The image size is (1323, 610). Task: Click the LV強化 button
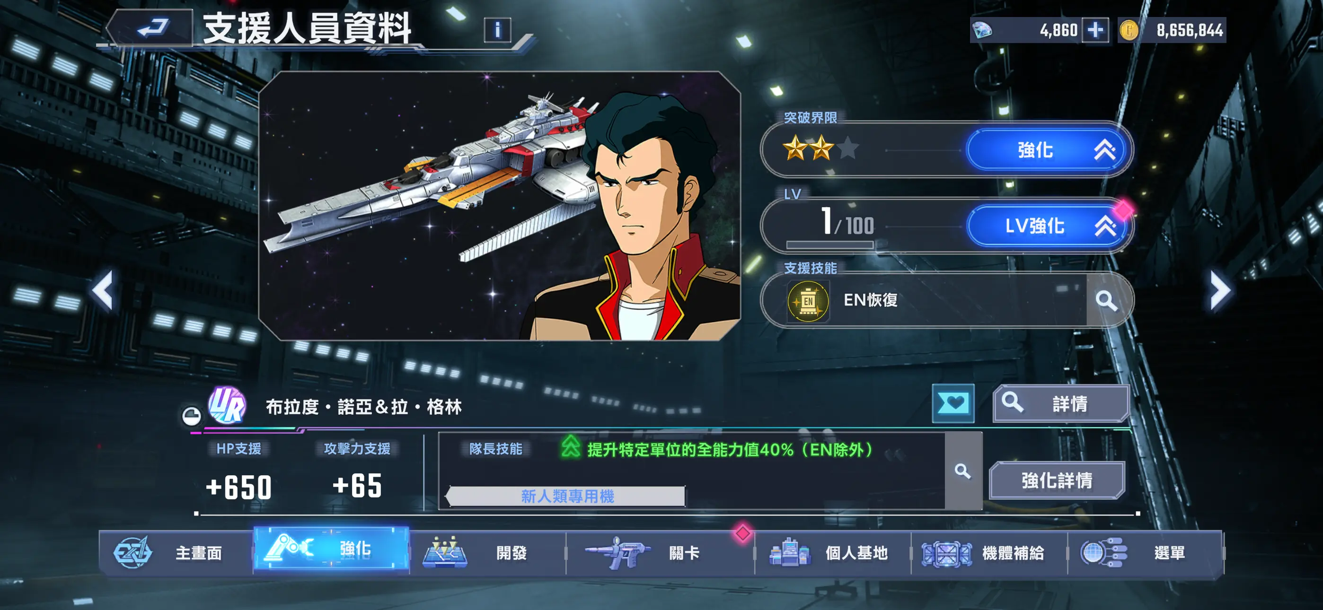1048,226
